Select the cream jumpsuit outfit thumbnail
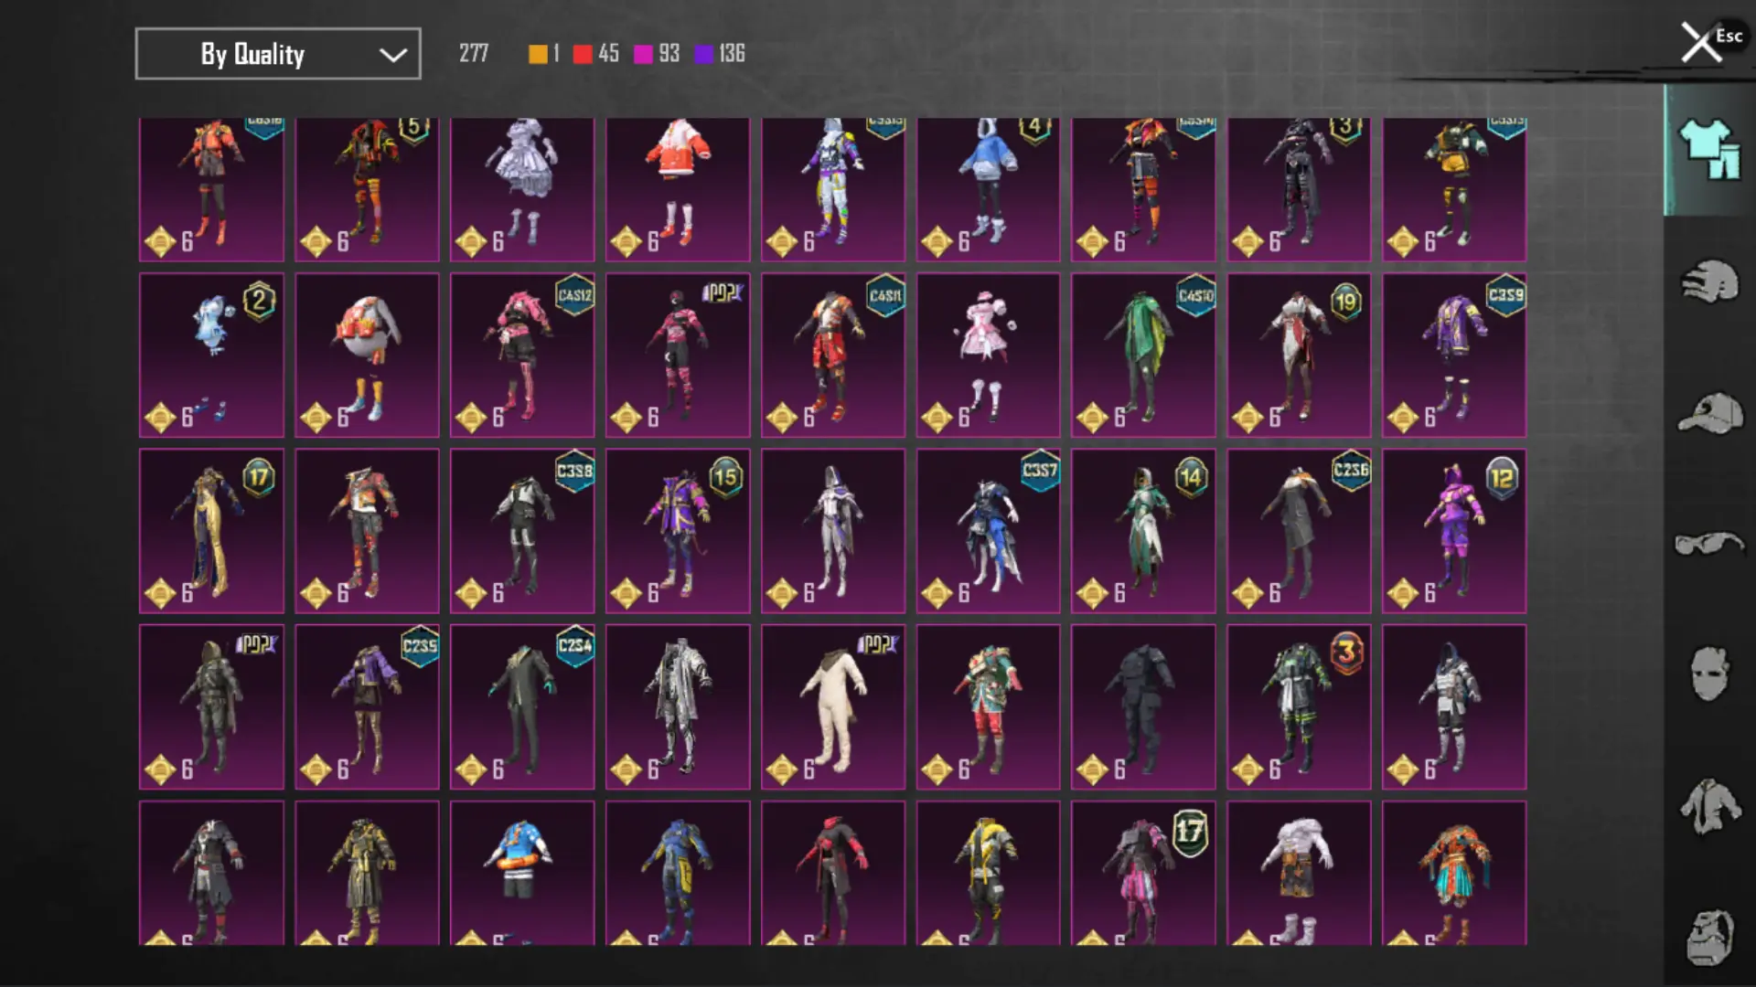Viewport: 1756px width, 987px height. 832,706
